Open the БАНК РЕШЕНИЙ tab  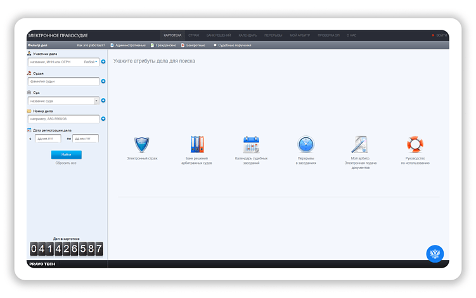coord(219,35)
